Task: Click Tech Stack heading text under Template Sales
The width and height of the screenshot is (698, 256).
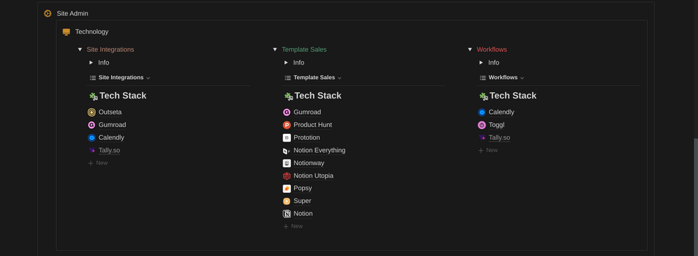Action: [x=318, y=96]
